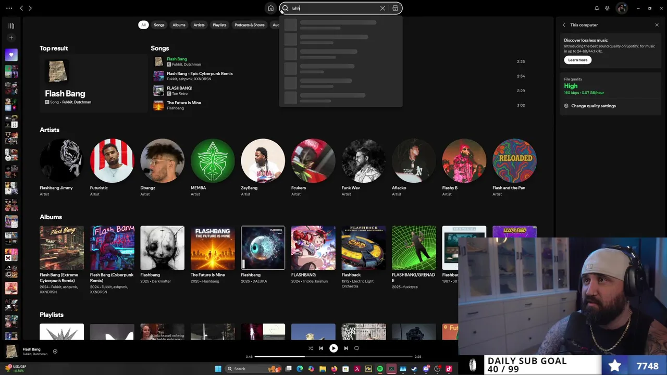This screenshot has width=667, height=375.
Task: Open Dbangz artist profile
Action: click(x=162, y=168)
